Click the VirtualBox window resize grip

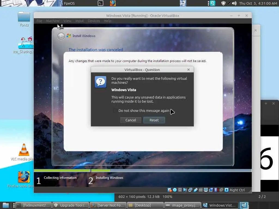click(x=250, y=191)
